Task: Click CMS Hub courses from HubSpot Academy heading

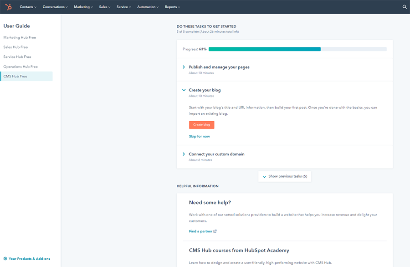Action: click(239, 250)
